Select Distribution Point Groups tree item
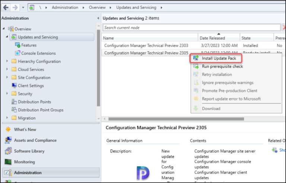The height and width of the screenshot is (183, 286). point(41,110)
